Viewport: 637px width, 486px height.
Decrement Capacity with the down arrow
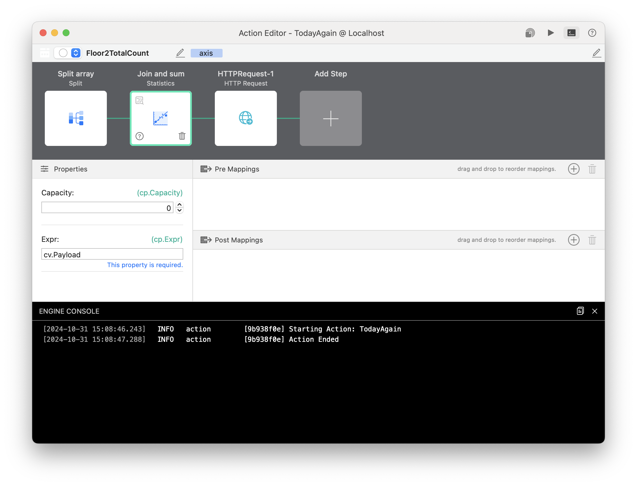pyautogui.click(x=180, y=211)
